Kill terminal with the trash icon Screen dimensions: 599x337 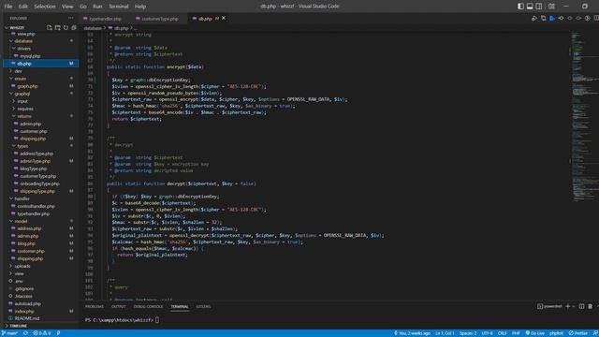[x=590, y=306]
